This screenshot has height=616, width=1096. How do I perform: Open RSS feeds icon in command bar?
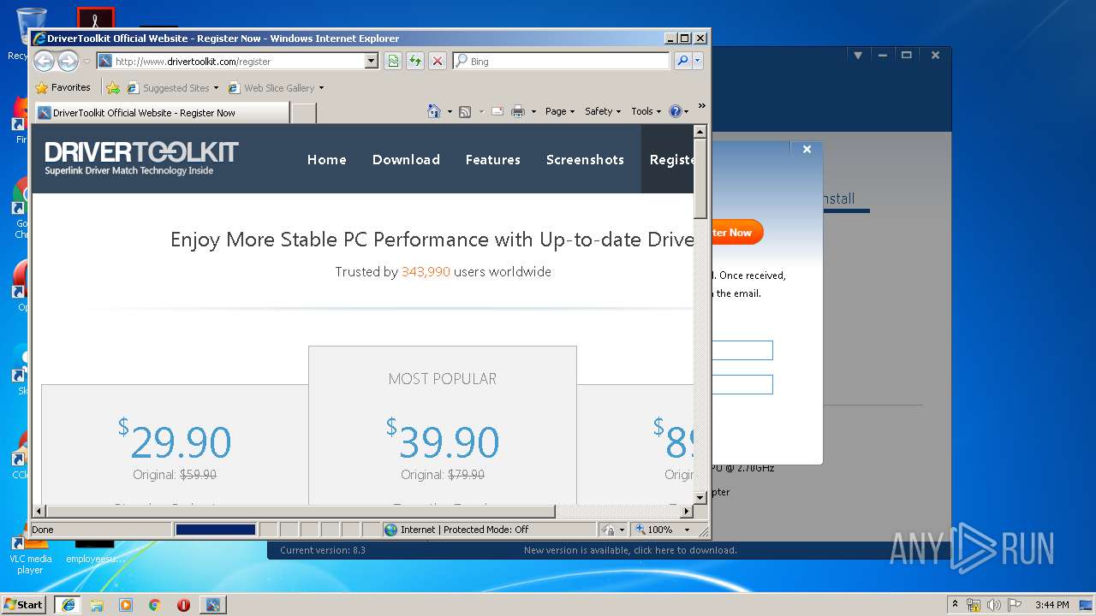pos(465,111)
